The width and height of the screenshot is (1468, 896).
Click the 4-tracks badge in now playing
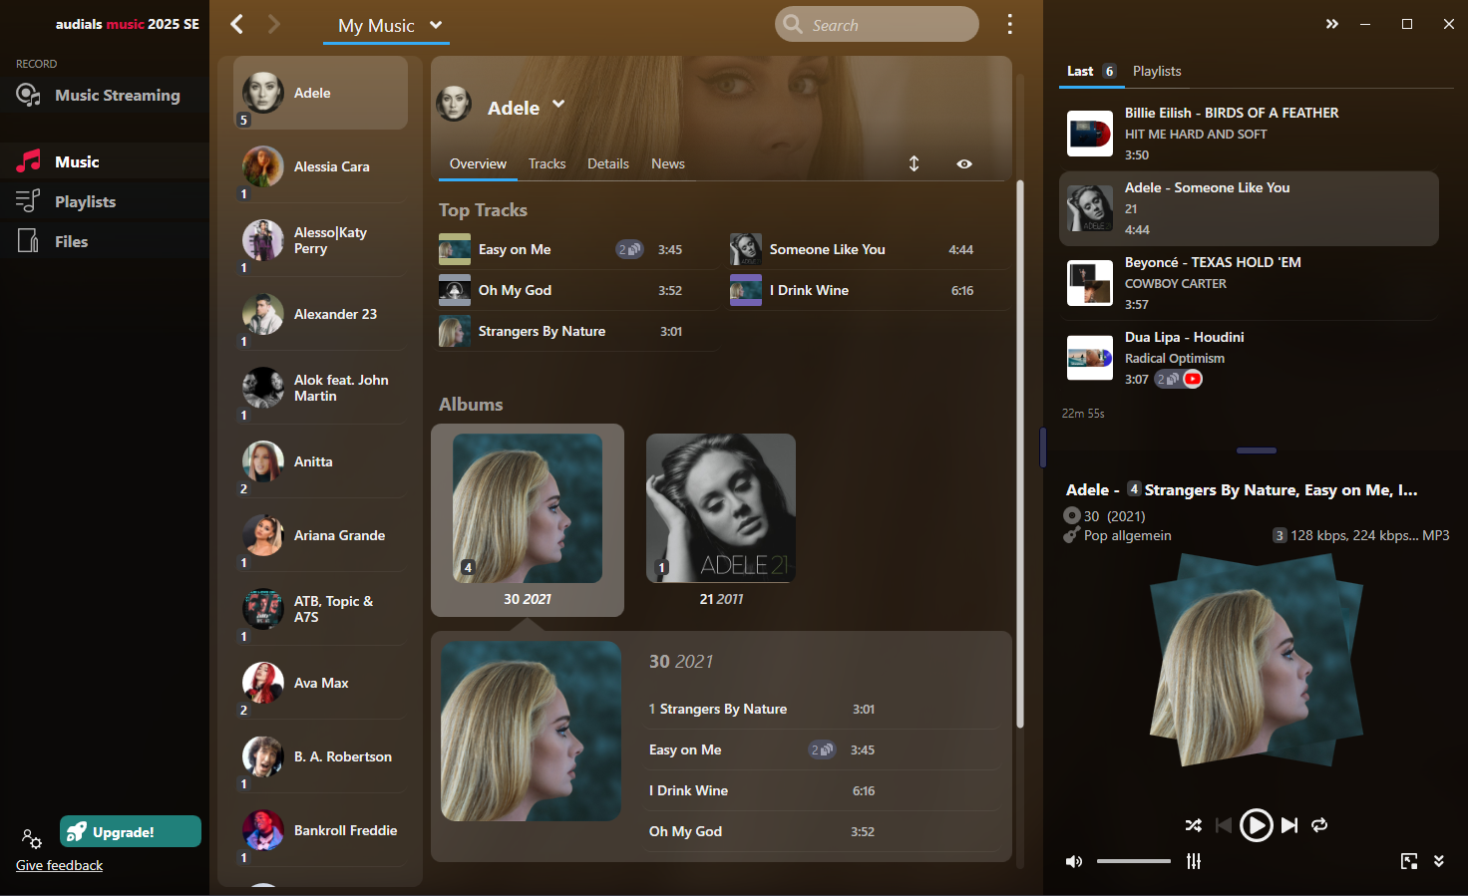point(1134,488)
